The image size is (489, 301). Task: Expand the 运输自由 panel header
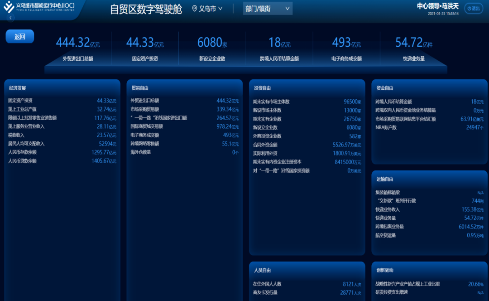pyautogui.click(x=384, y=179)
